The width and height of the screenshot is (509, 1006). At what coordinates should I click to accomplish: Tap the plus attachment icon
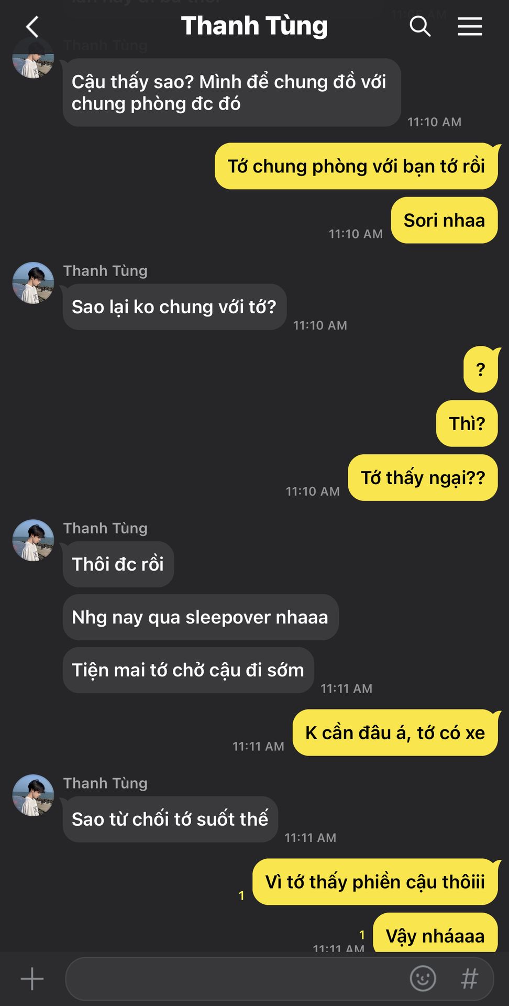point(32,979)
